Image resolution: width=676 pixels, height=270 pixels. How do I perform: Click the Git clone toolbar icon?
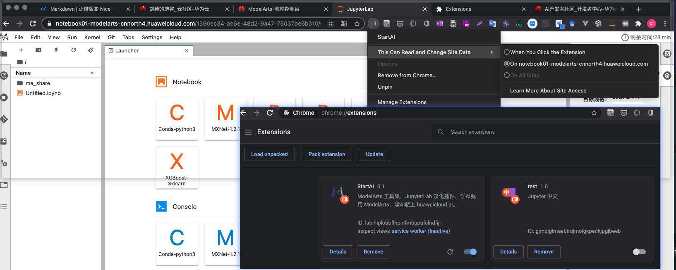91,50
